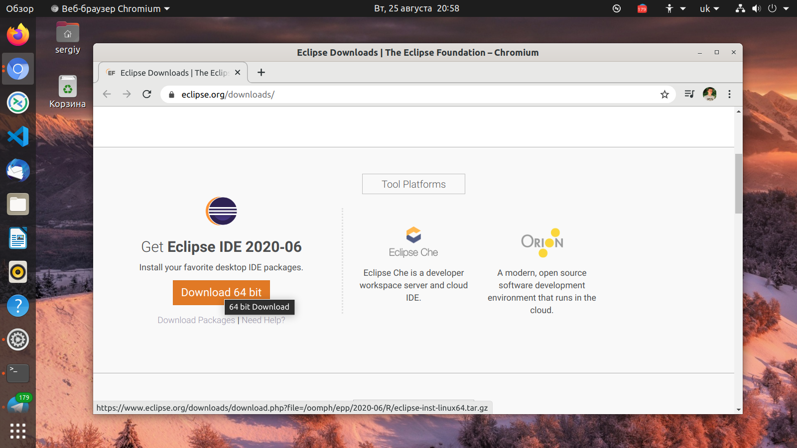Click the user profile avatar
This screenshot has height=448, width=797.
tap(709, 94)
